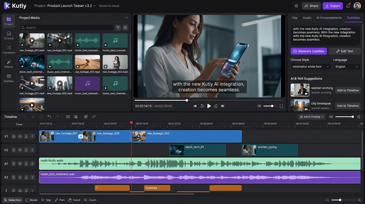Click the timeline link clips icon
This screenshot has width=365, height=204.
94,117
